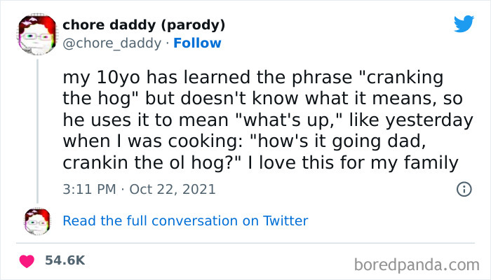
Task: Like the tweet with the heart icon
Action: (x=28, y=260)
